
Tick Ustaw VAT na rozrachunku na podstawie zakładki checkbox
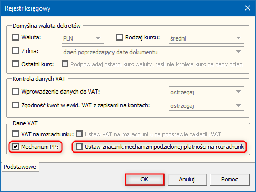[x=79, y=134]
